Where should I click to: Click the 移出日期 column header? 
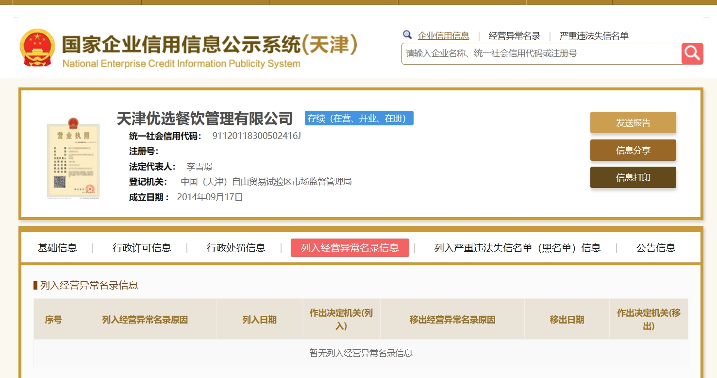click(x=567, y=319)
